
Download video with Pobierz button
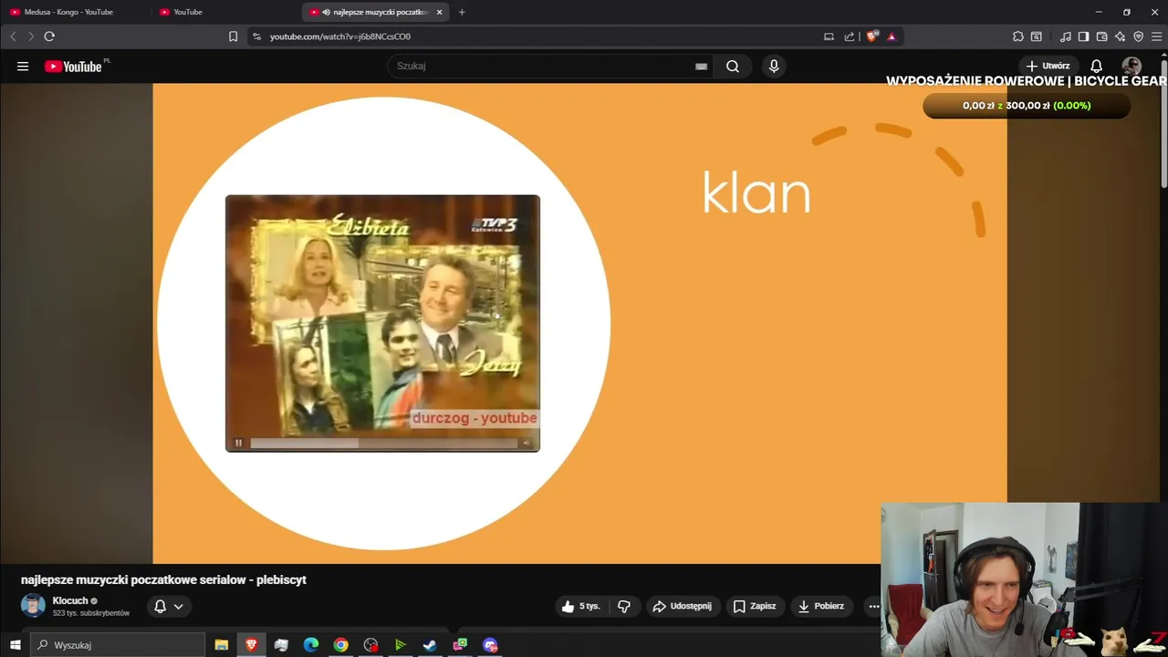coord(821,606)
